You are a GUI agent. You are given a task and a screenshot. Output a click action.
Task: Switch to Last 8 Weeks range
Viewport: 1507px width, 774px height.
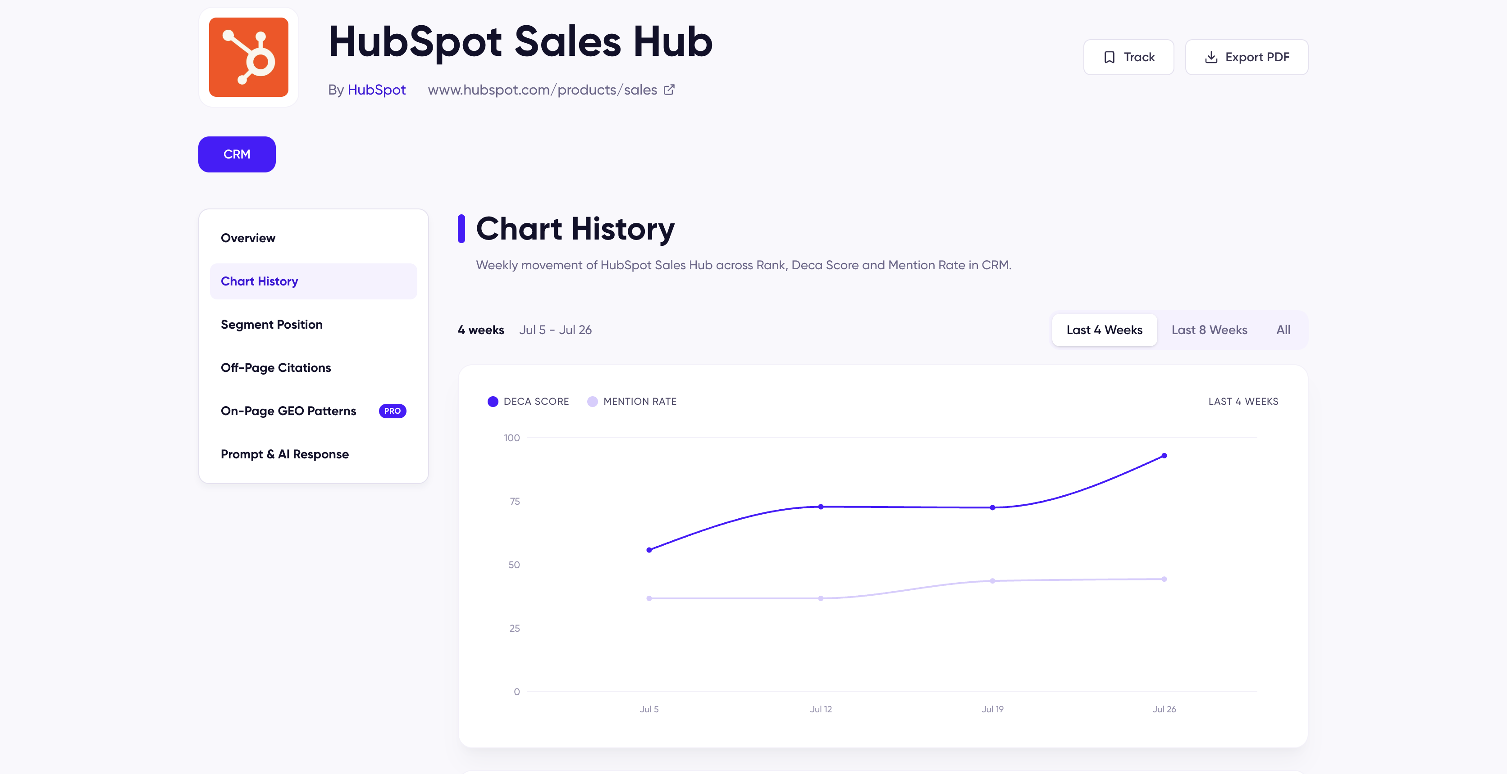(1209, 330)
